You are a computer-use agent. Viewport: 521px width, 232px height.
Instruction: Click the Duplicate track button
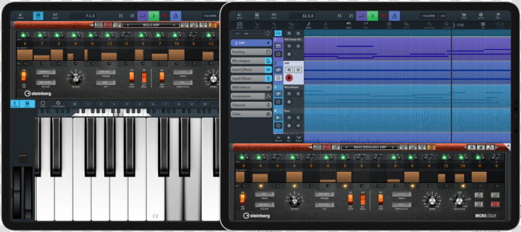click(x=298, y=138)
